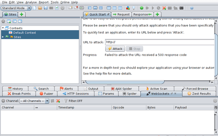
Task: Click the Open Session folder icon
Action: pos(40,8)
